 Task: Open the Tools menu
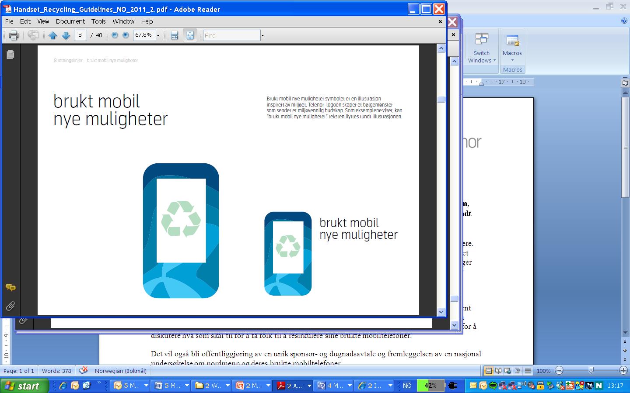98,21
